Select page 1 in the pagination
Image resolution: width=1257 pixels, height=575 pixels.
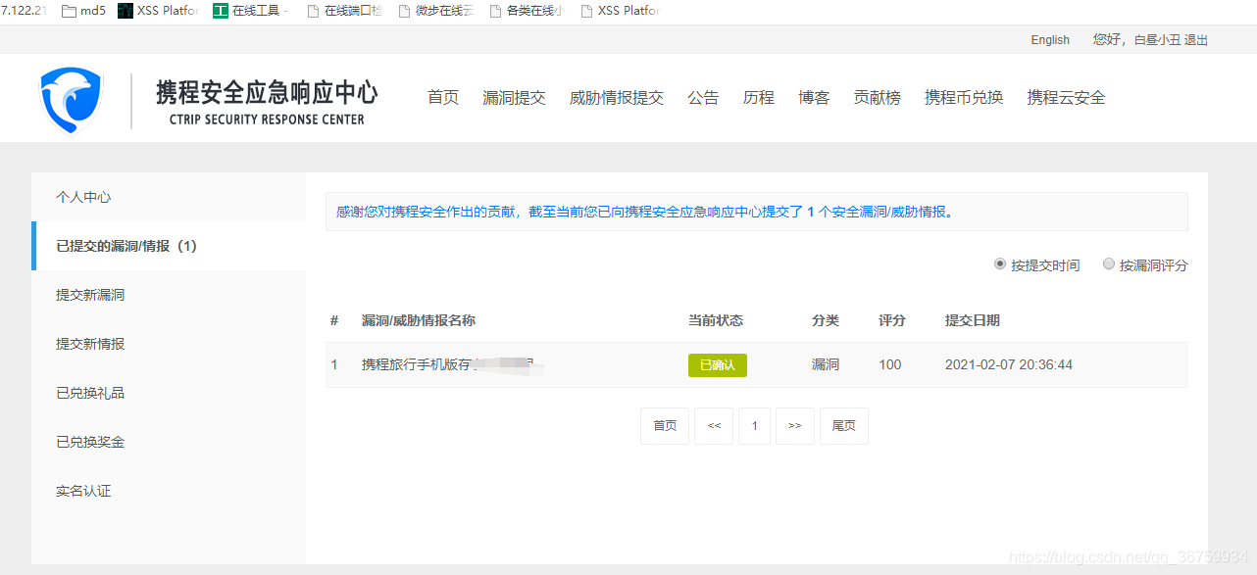(754, 426)
